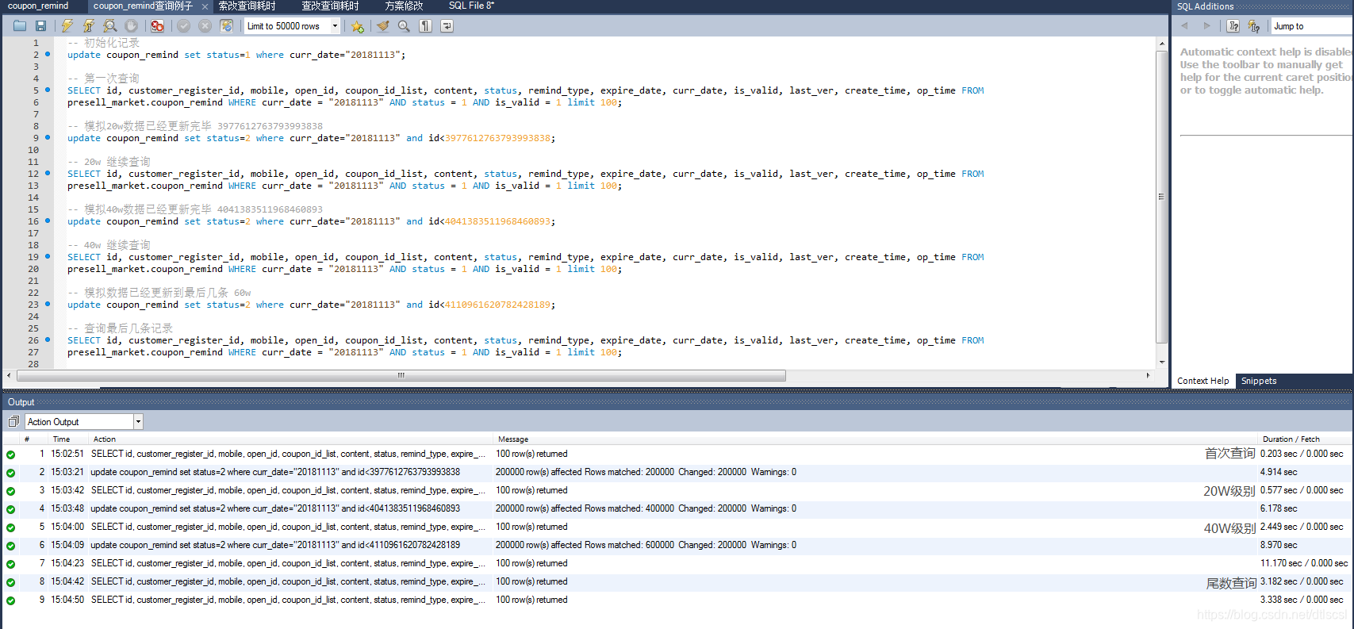Click the statement marker dot on line 9
Screen dimensions: 1354x629
coord(48,137)
